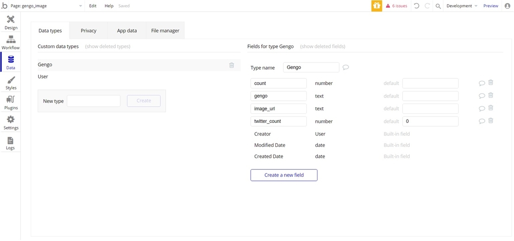514x241 pixels.
Task: Switch to the App data tab
Action: (x=127, y=31)
